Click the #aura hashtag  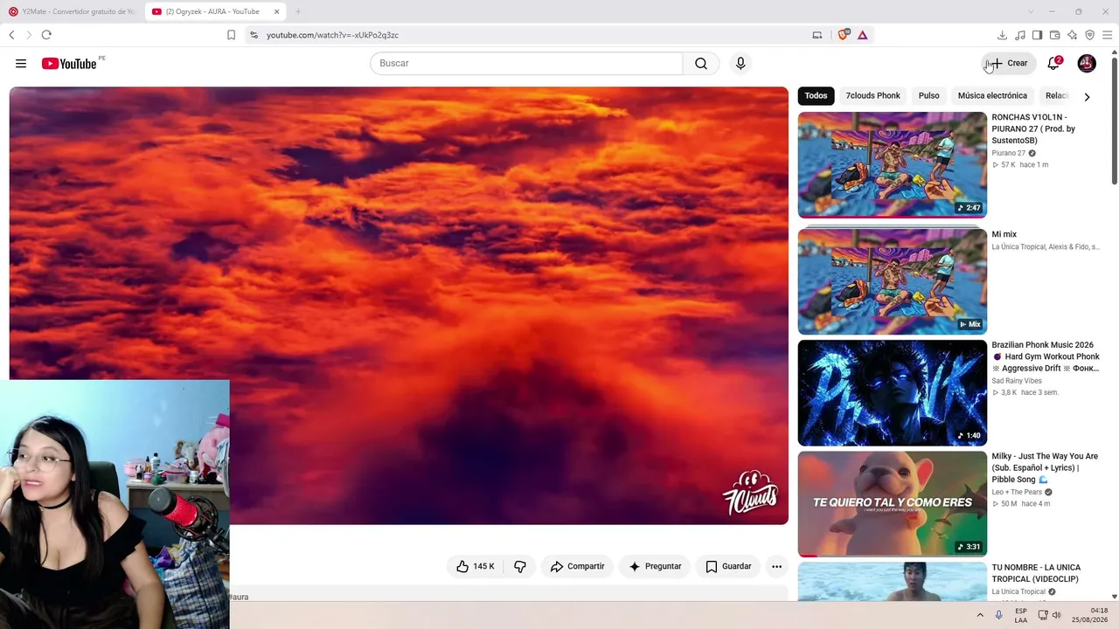(x=239, y=598)
